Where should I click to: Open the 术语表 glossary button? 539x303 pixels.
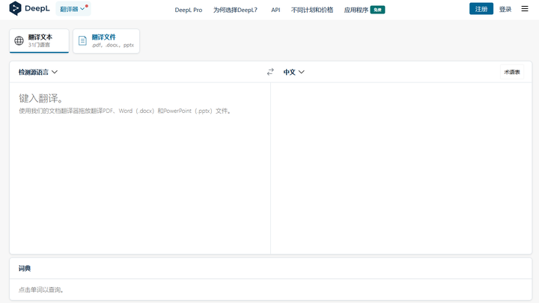coord(512,72)
